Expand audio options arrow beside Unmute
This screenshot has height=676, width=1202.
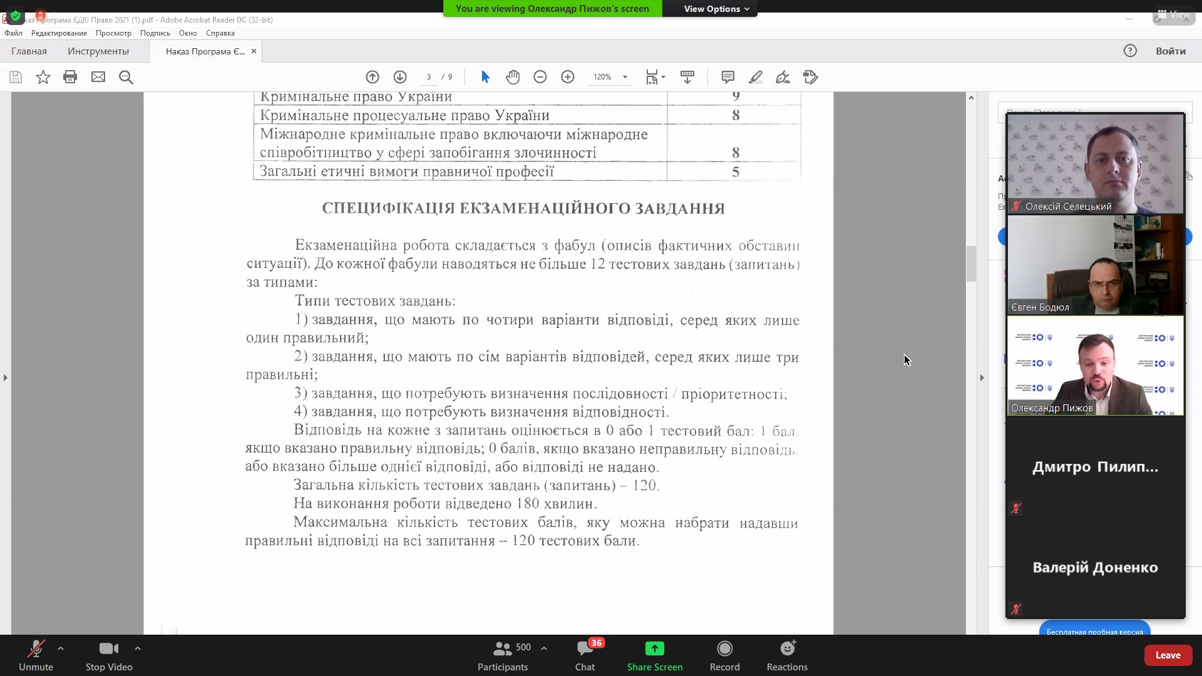pos(61,648)
